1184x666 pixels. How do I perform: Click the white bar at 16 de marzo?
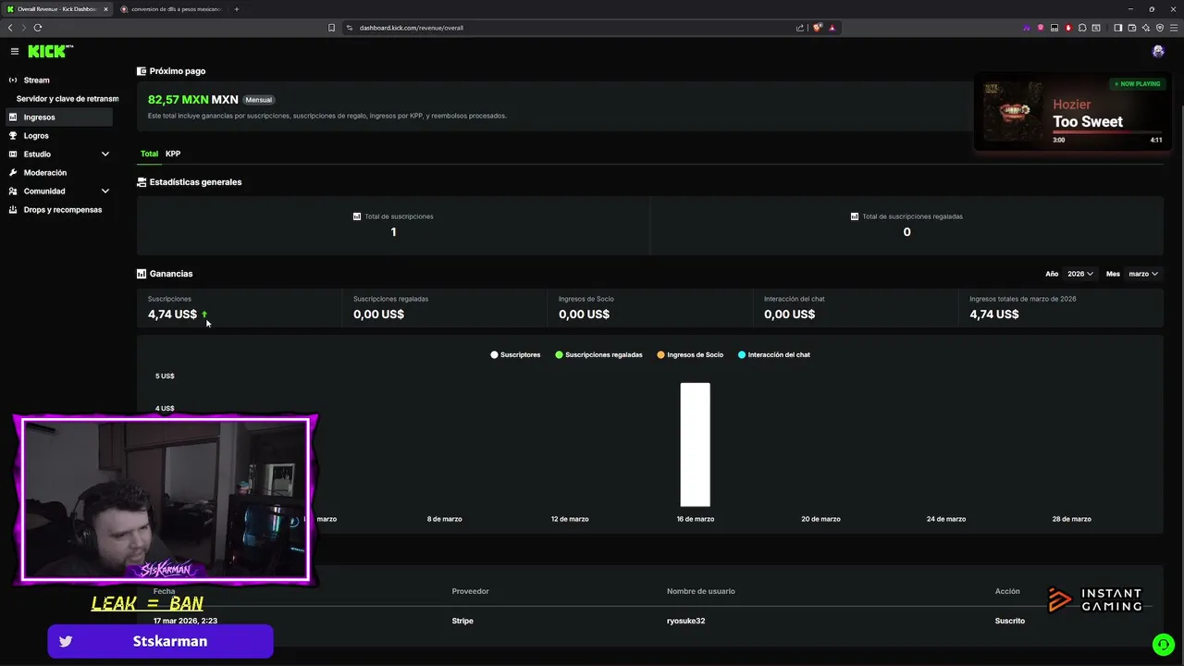click(x=696, y=445)
